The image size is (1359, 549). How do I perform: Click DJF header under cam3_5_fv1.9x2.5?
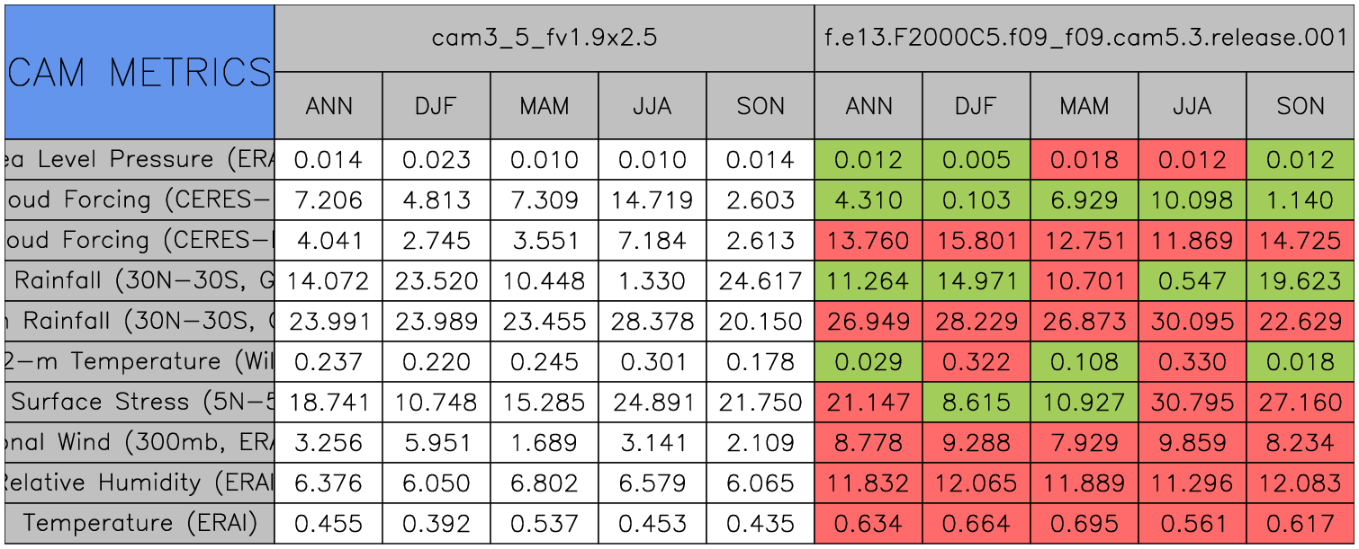(x=436, y=106)
